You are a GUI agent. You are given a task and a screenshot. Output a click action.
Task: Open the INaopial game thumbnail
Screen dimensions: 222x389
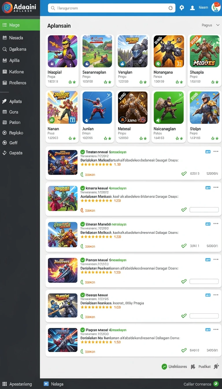[x=62, y=51]
